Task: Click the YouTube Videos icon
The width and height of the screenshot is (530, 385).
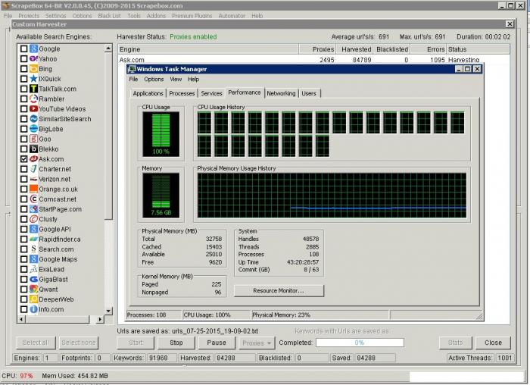Action: [33, 109]
